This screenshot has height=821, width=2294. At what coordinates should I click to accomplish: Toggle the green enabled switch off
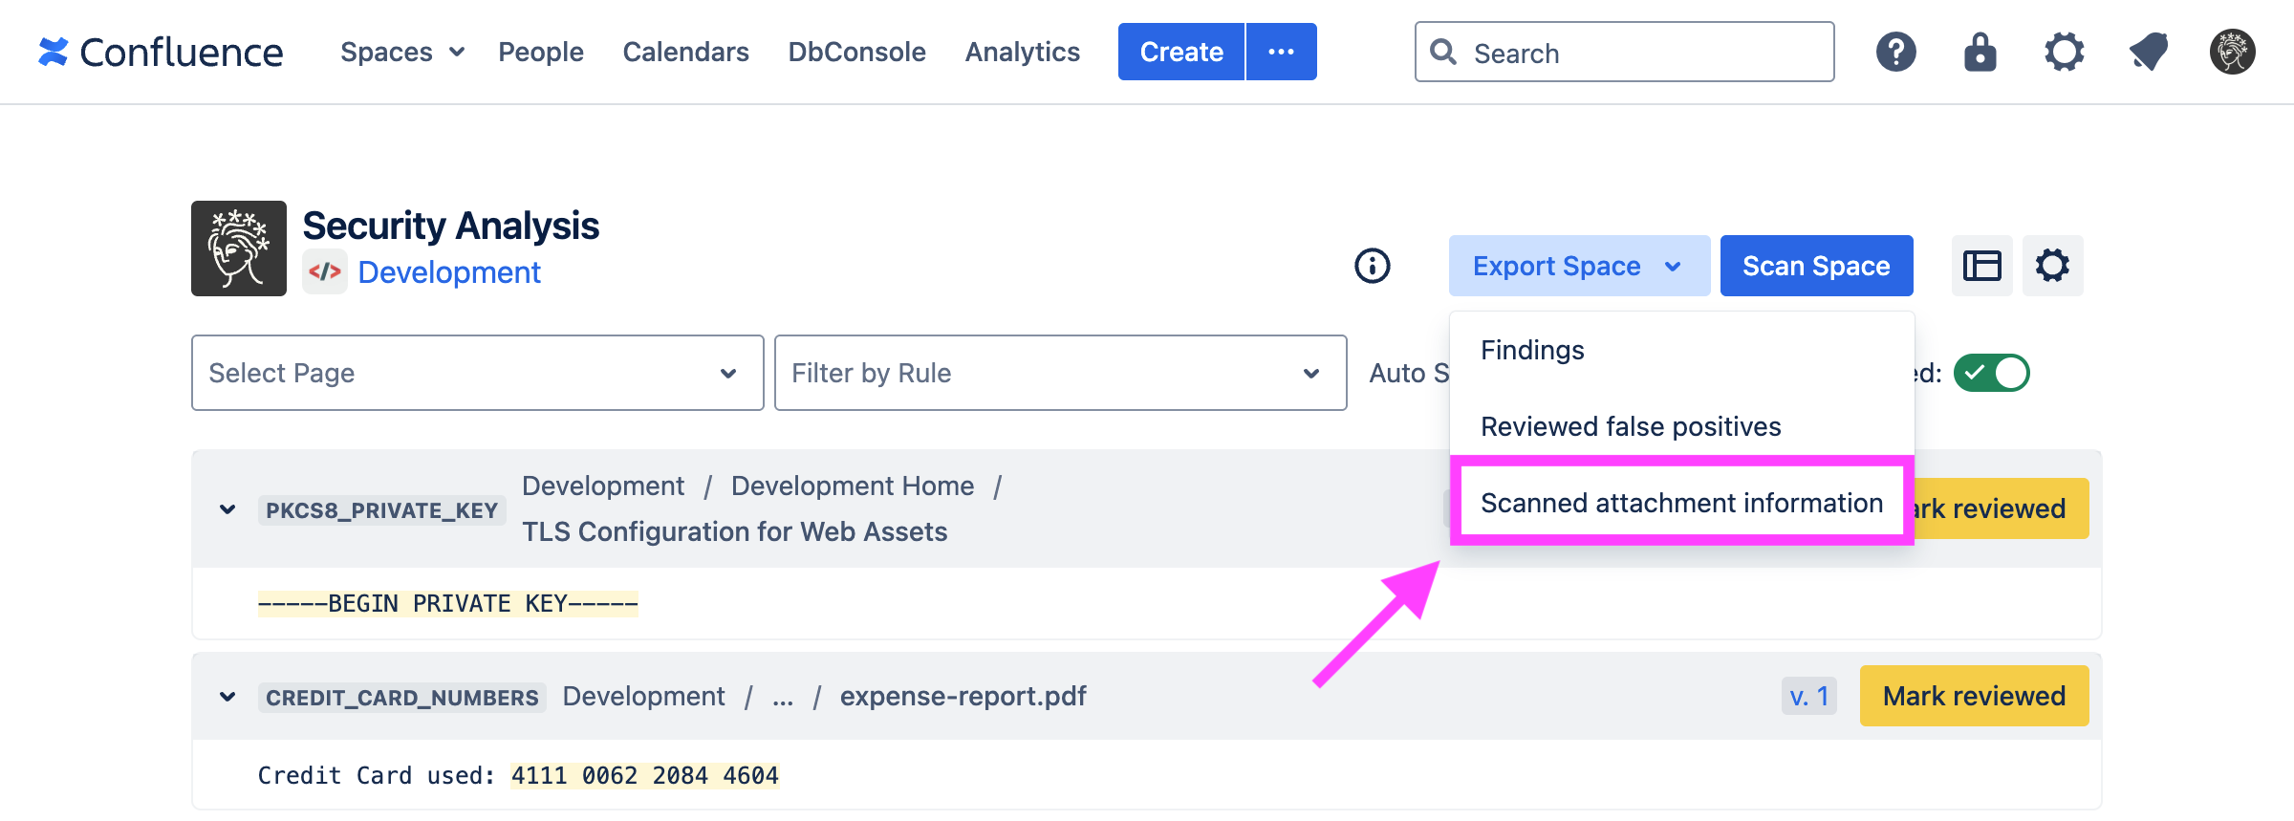[1991, 373]
